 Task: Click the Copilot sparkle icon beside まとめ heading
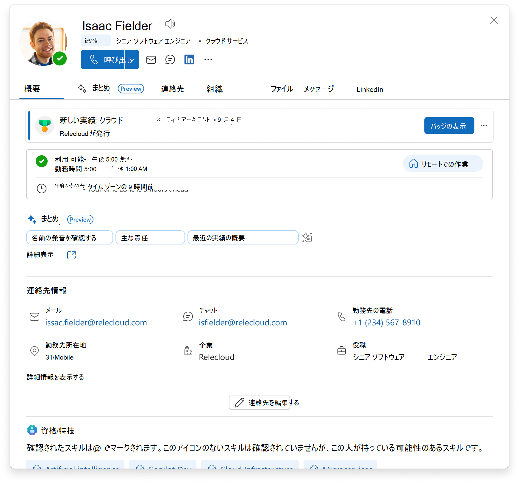coord(32,219)
